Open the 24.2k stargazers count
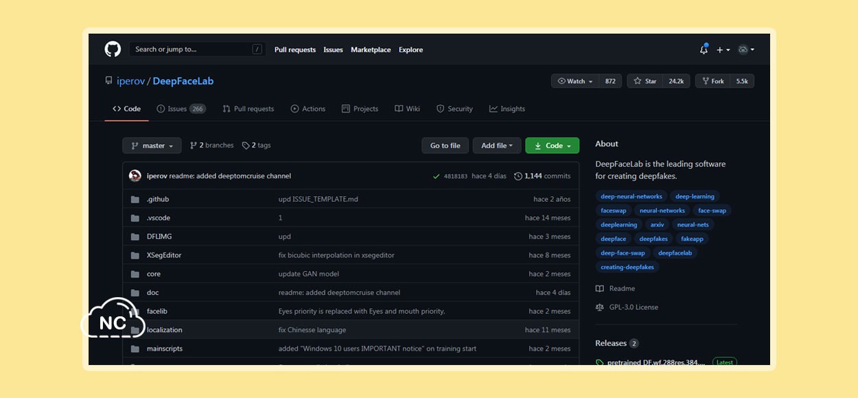Image resolution: width=858 pixels, height=398 pixels. [676, 81]
